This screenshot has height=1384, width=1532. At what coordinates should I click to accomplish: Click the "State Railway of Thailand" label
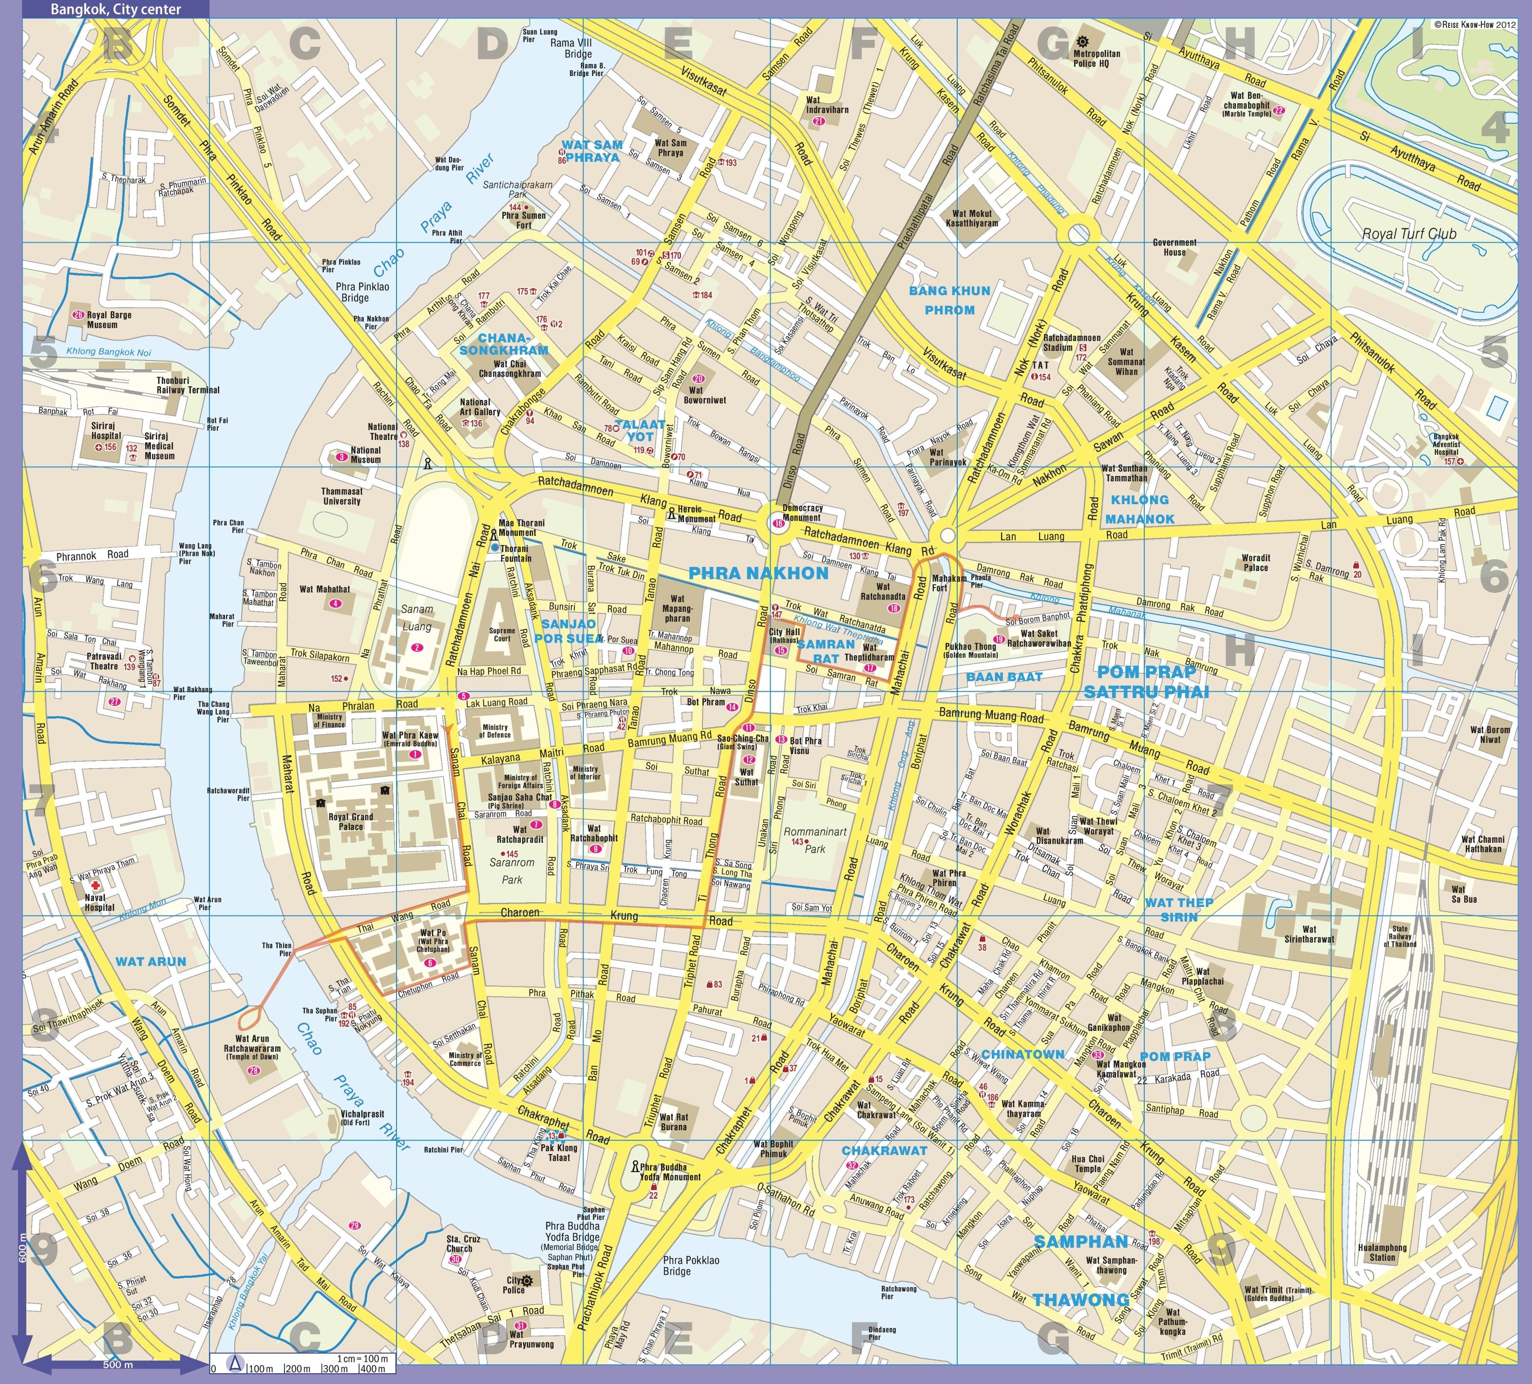1399,937
